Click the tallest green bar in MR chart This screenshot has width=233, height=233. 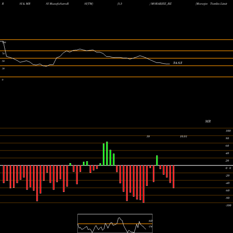(x=107, y=153)
